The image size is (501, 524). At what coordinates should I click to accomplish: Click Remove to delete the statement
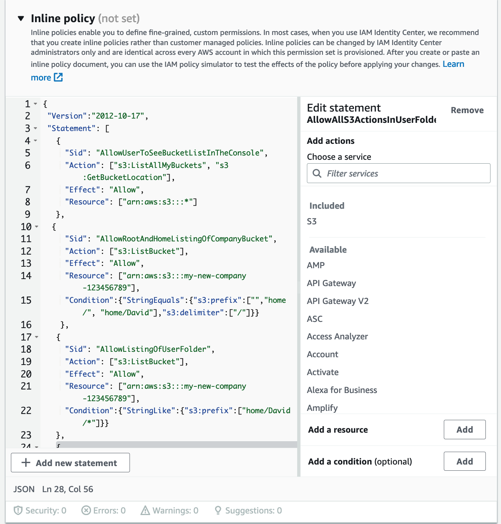467,110
